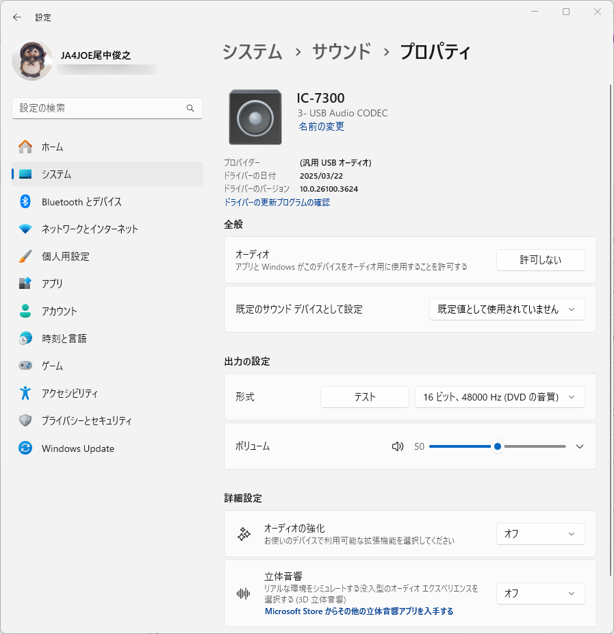614x634 pixels.
Task: Click the 許可しない button
Action: tap(541, 260)
